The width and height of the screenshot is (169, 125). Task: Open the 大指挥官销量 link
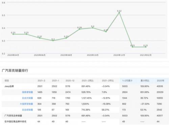click(26, 104)
